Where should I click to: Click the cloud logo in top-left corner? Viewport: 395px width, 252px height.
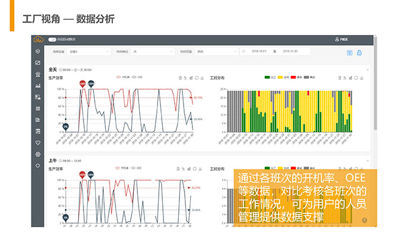tap(38, 40)
